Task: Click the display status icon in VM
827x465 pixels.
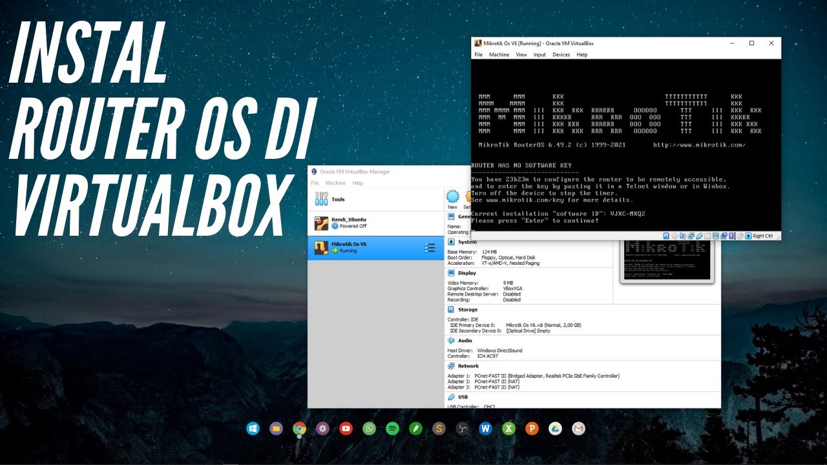Action: click(x=715, y=236)
